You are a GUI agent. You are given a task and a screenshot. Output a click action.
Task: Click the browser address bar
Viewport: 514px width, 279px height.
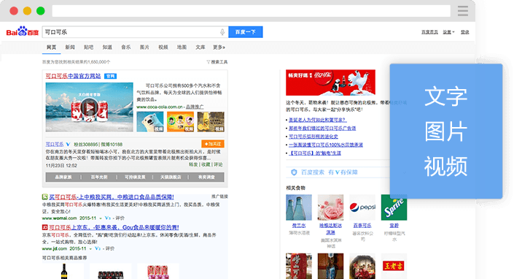tap(252, 11)
